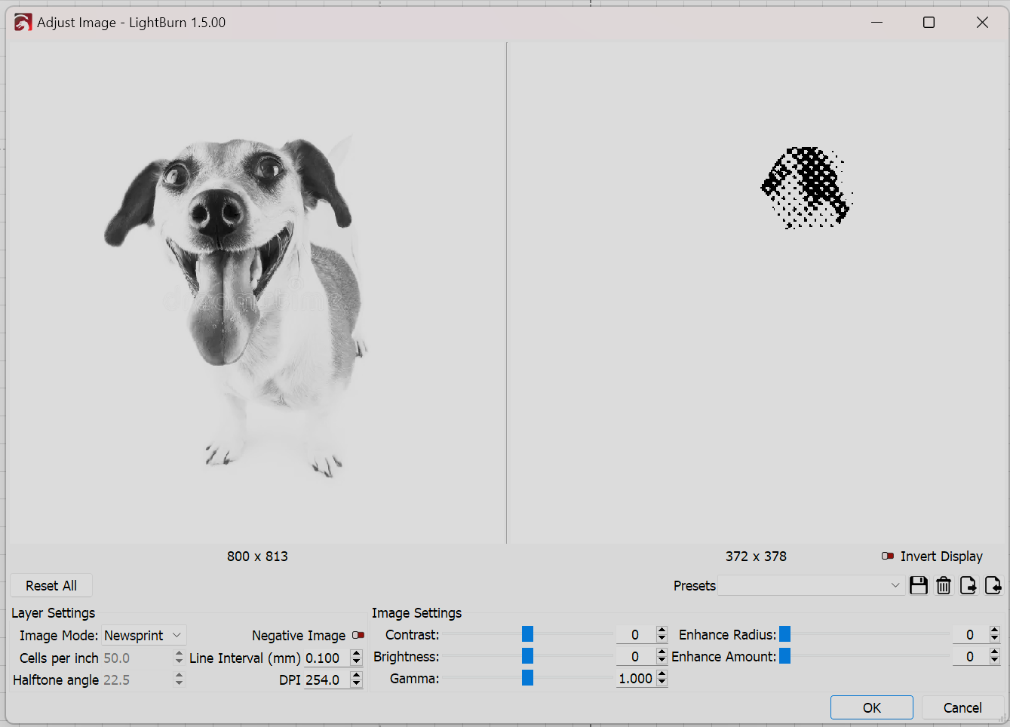Increase Cells per inch with the spinner
Image resolution: width=1010 pixels, height=727 pixels.
click(179, 654)
